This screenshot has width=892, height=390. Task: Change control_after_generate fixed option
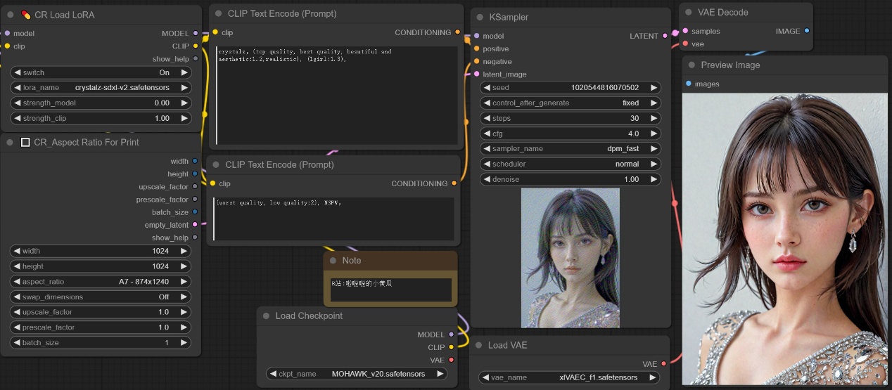pos(570,103)
